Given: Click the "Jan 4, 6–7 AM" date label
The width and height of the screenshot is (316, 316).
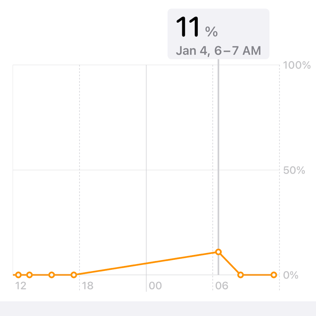Looking at the screenshot, I should (x=218, y=50).
